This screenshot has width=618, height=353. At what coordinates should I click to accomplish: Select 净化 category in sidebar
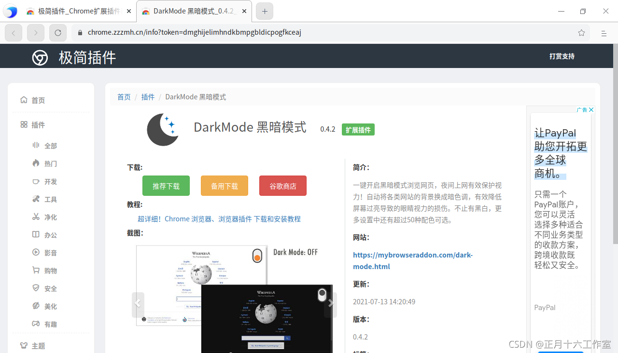(x=51, y=217)
